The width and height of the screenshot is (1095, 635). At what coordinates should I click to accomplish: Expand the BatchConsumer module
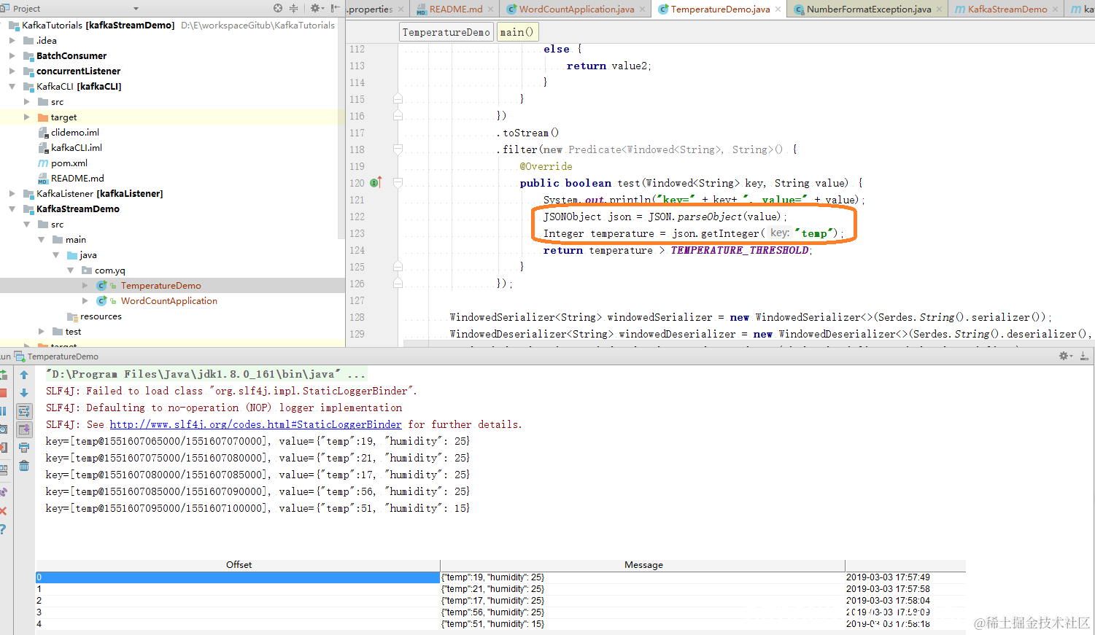click(x=12, y=56)
